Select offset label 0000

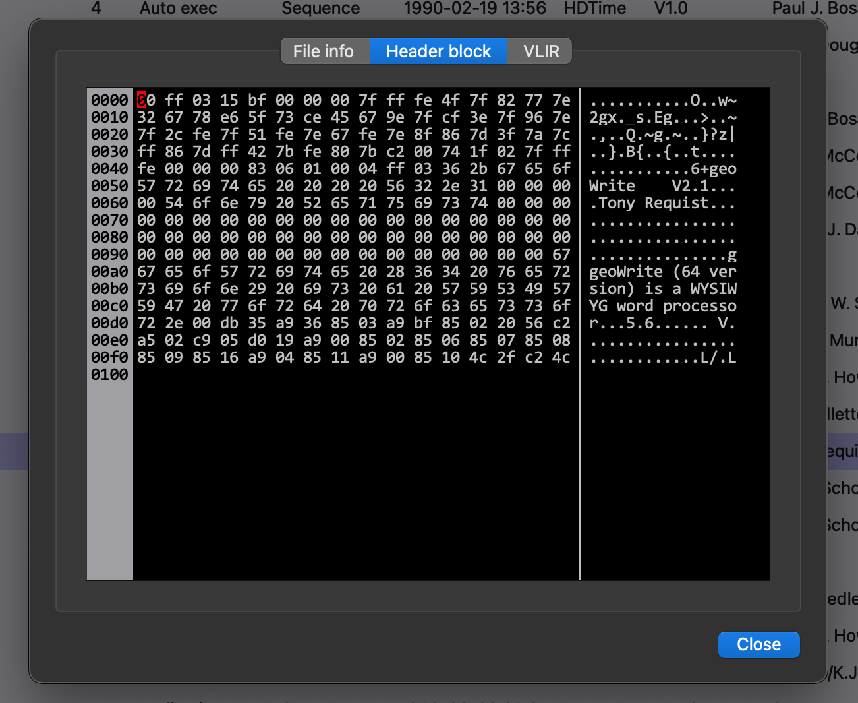(x=109, y=100)
